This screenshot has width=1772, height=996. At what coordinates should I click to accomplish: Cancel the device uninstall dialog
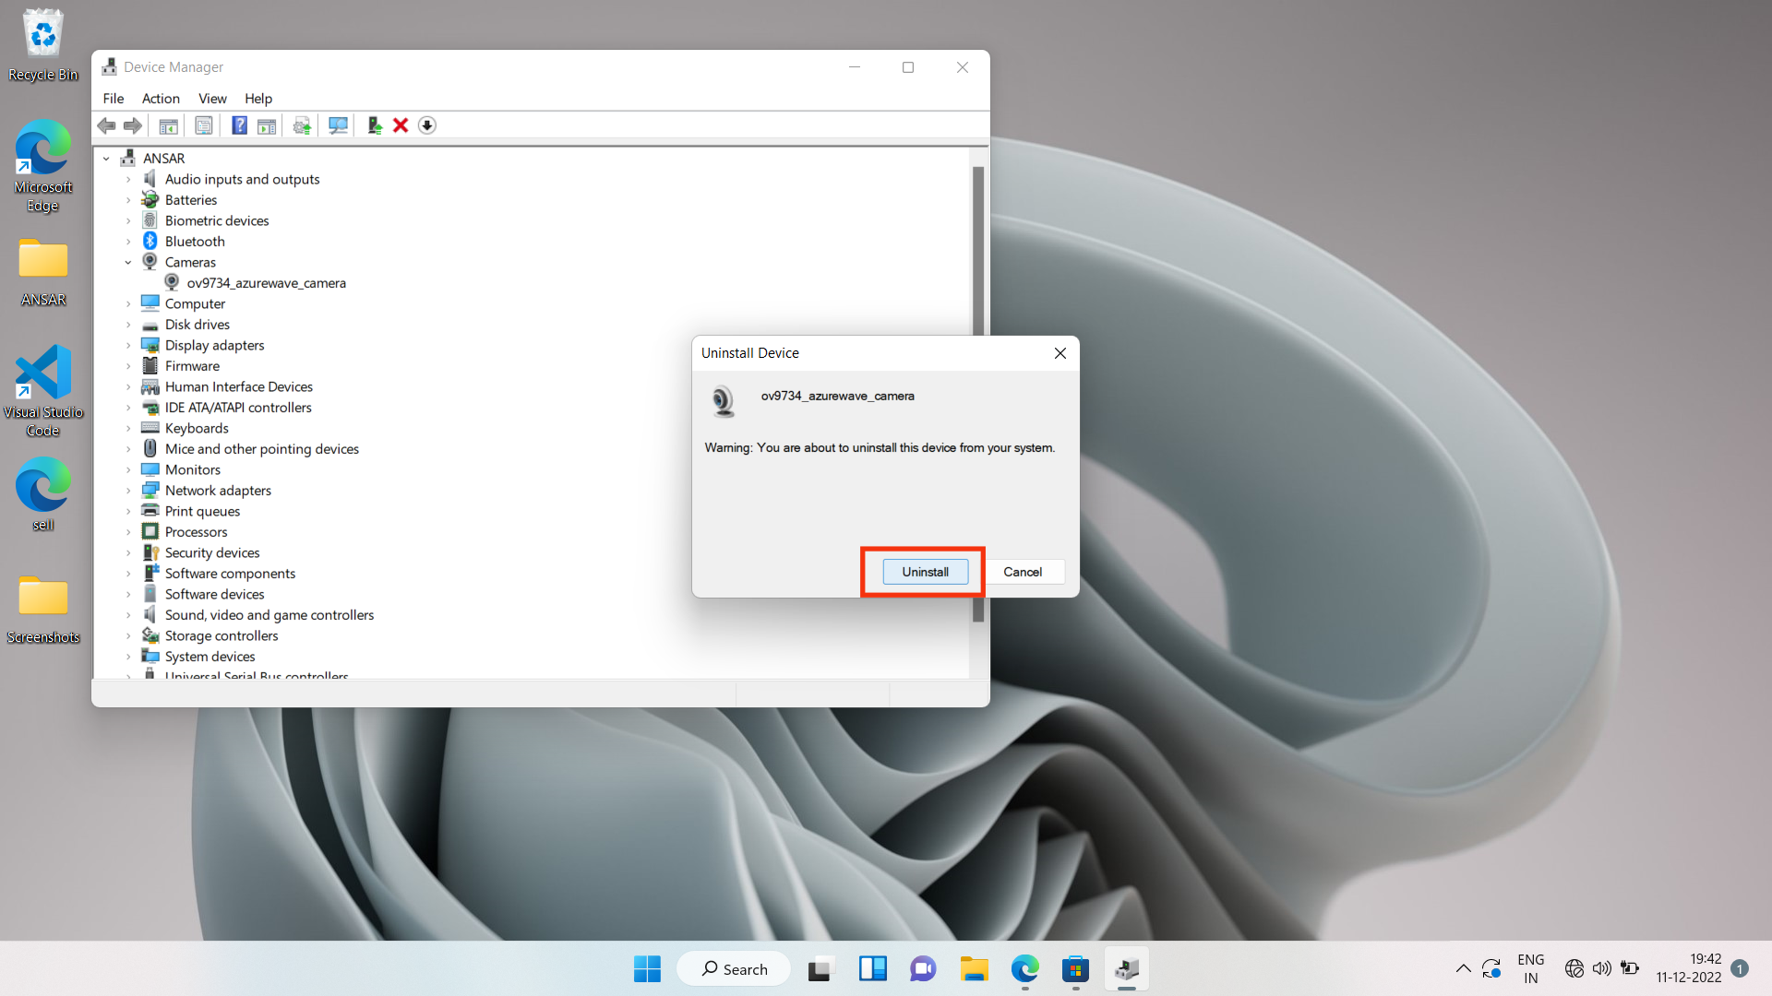coord(1024,572)
